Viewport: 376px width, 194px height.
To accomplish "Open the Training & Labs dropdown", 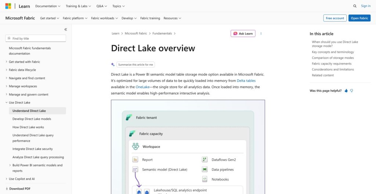I will (x=79, y=6).
